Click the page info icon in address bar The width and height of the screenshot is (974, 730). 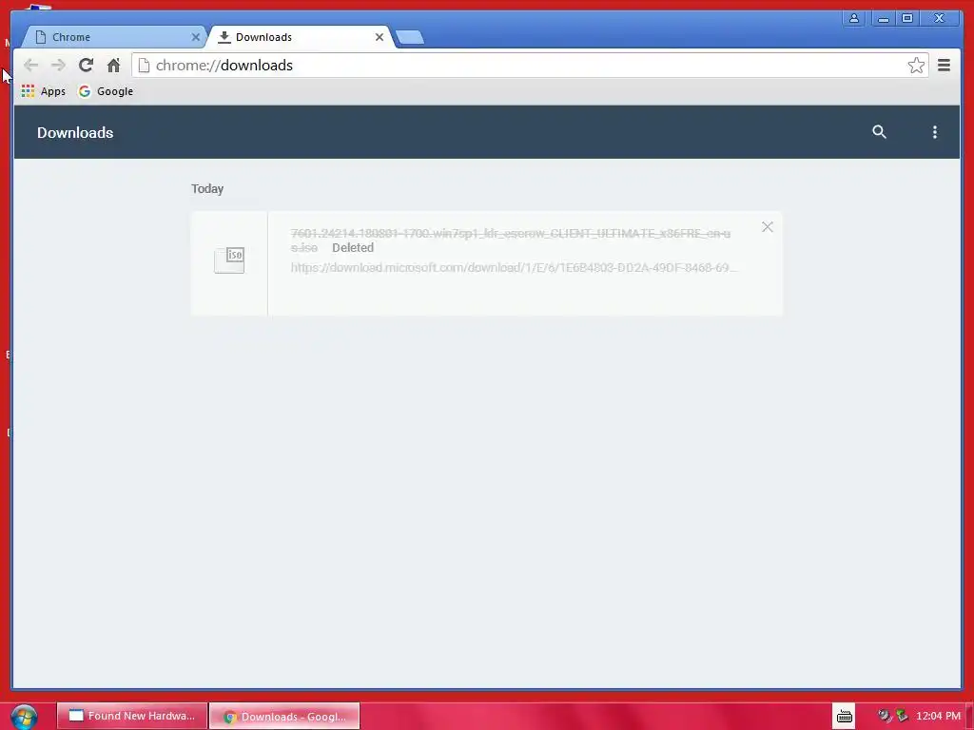pos(144,66)
